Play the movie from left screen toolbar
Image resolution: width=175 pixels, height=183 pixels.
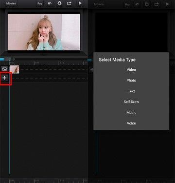click(x=80, y=3)
